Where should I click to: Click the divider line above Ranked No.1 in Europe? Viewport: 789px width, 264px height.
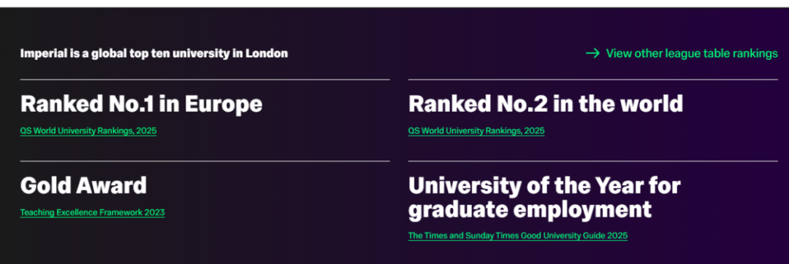pos(205,79)
